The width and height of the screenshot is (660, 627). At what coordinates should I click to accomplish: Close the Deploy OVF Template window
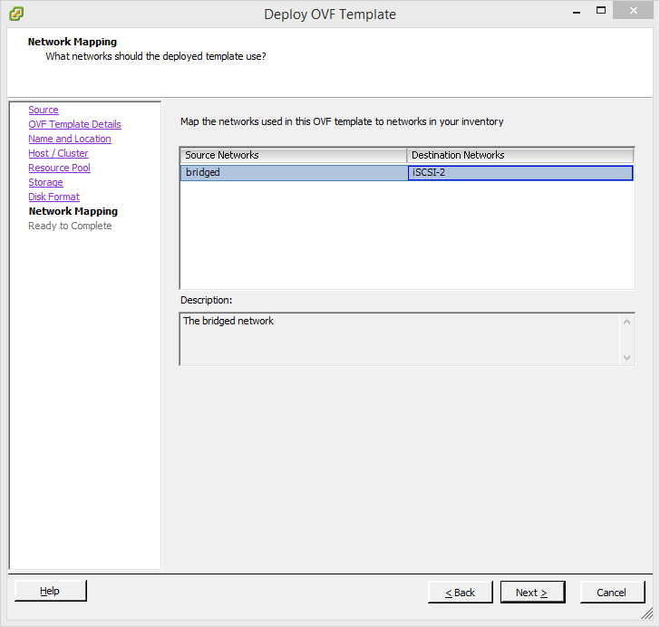pyautogui.click(x=630, y=12)
